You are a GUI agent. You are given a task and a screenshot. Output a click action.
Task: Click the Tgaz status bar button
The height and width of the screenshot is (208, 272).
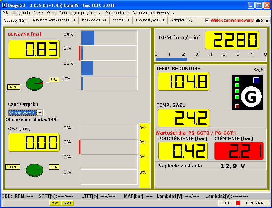click(67, 203)
